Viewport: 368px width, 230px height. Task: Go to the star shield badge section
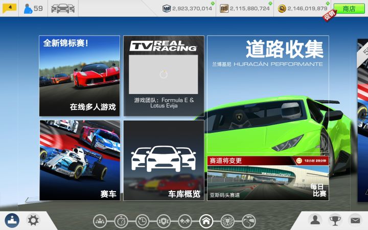point(164,221)
